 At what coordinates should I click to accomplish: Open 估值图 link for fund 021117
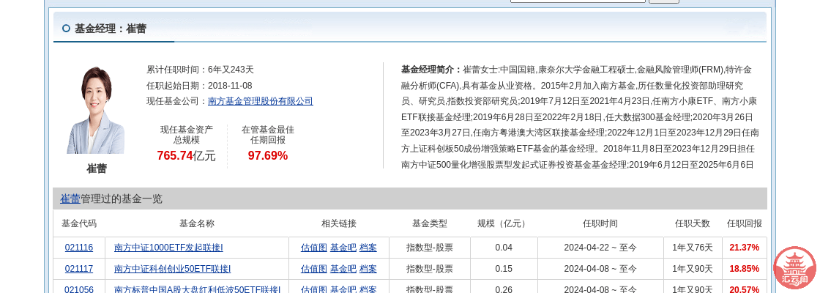coord(314,269)
